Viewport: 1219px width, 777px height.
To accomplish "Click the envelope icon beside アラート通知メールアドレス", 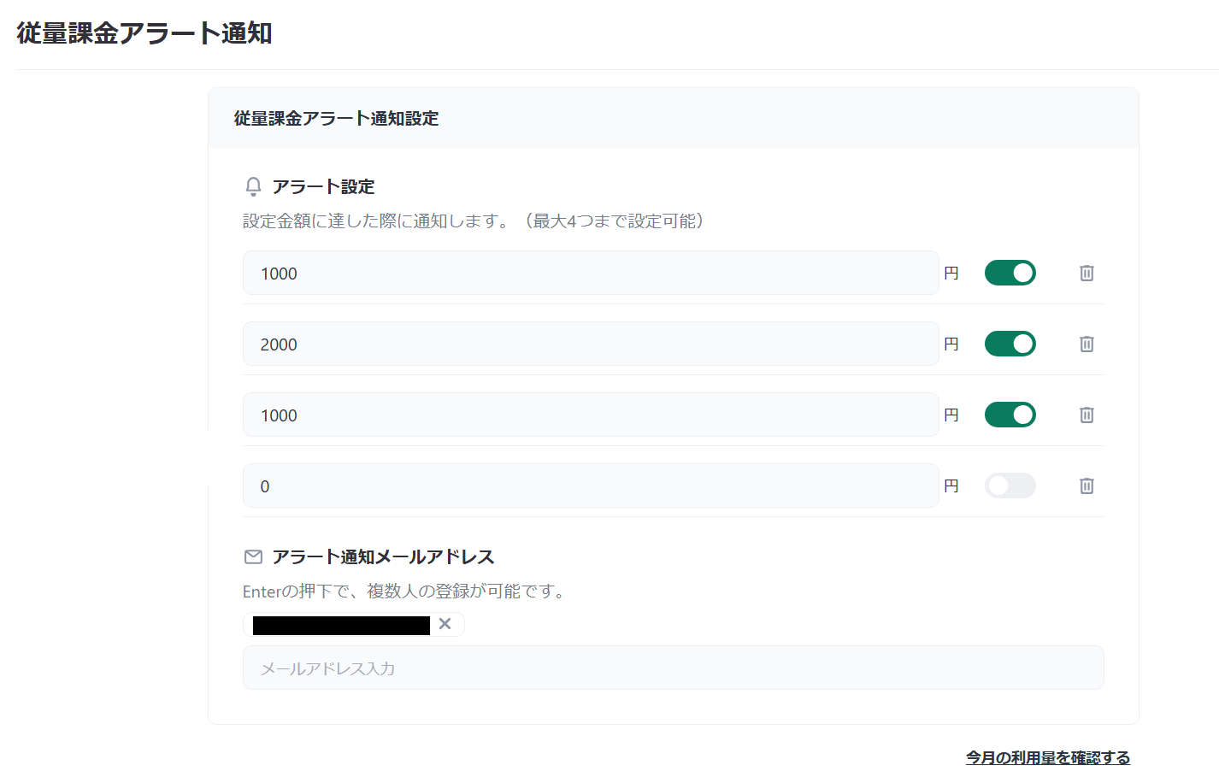I will pos(253,556).
